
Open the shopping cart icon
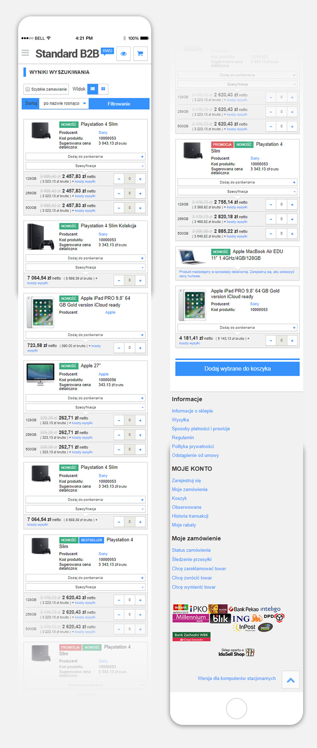point(140,54)
